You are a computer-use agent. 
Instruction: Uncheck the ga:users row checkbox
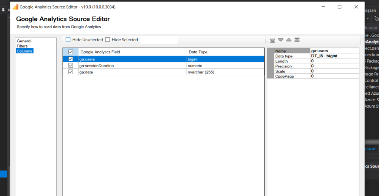(x=71, y=59)
